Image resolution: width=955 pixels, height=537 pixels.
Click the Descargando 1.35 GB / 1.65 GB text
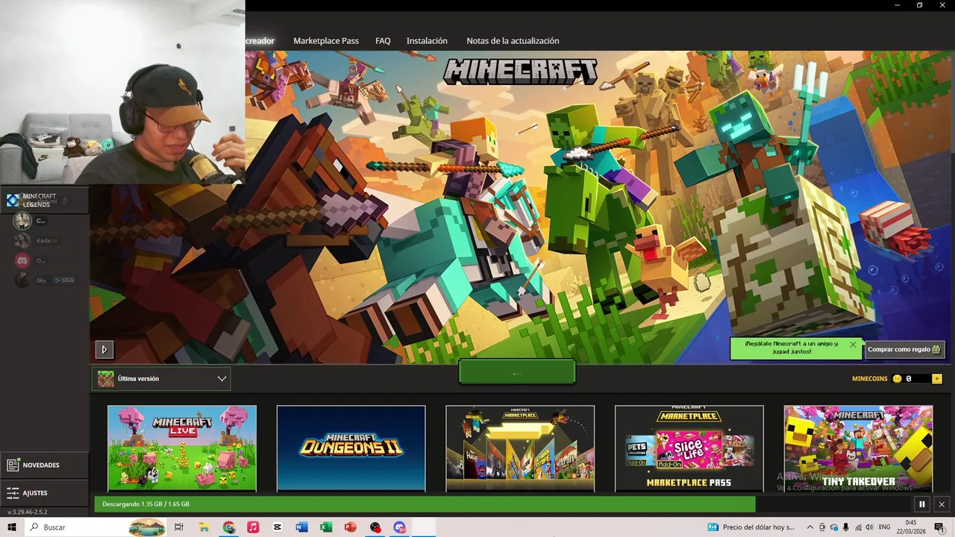tap(145, 504)
